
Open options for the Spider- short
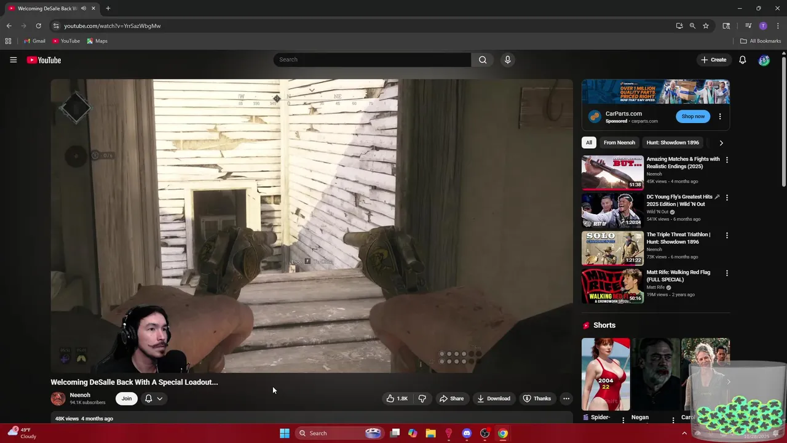tap(623, 420)
